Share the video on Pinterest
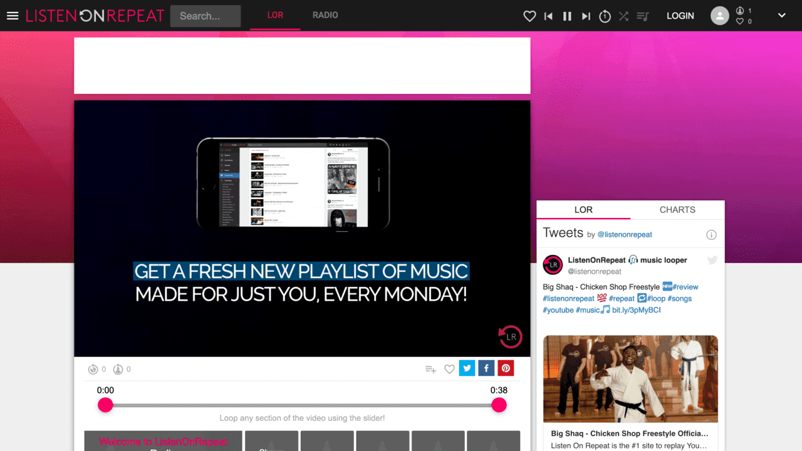The image size is (802, 451). (x=506, y=368)
